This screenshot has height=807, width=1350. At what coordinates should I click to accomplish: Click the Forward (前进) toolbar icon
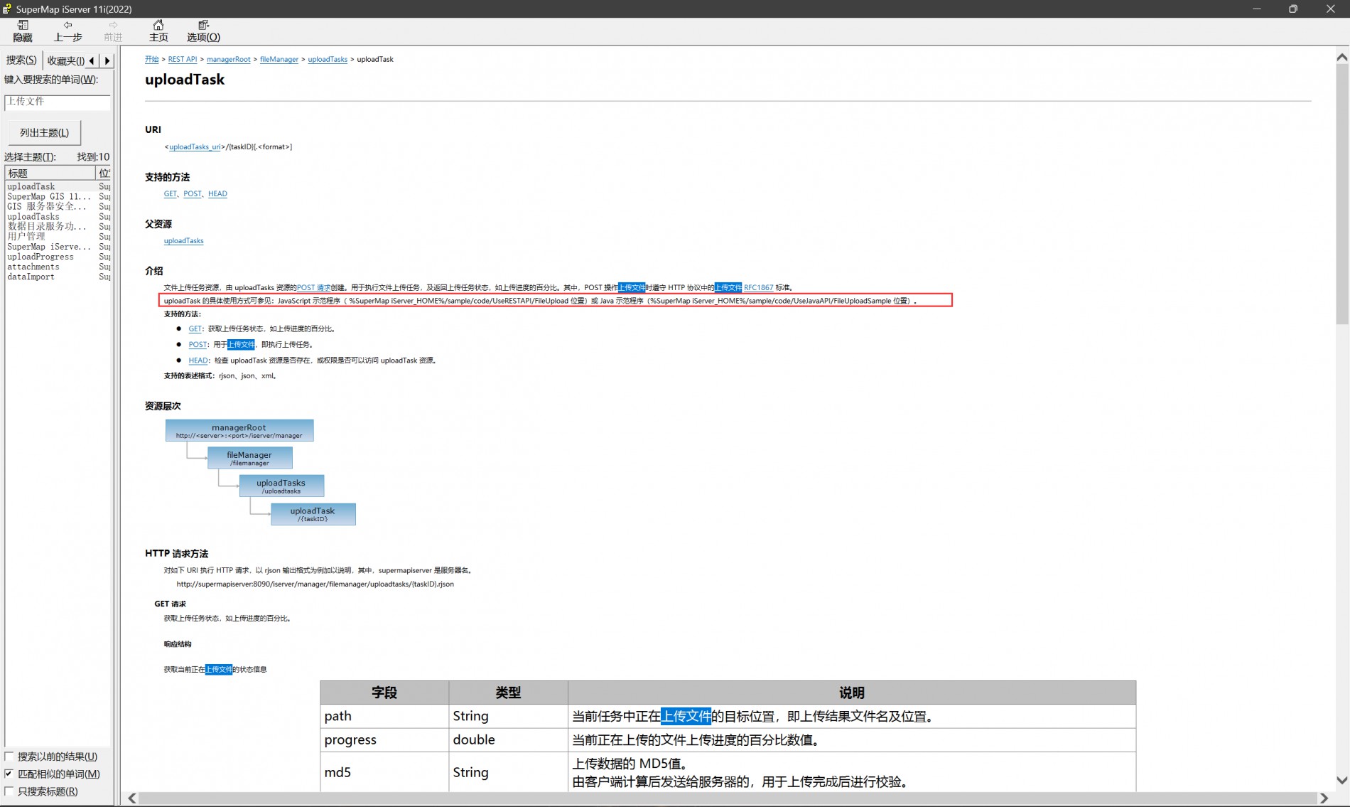tap(113, 31)
